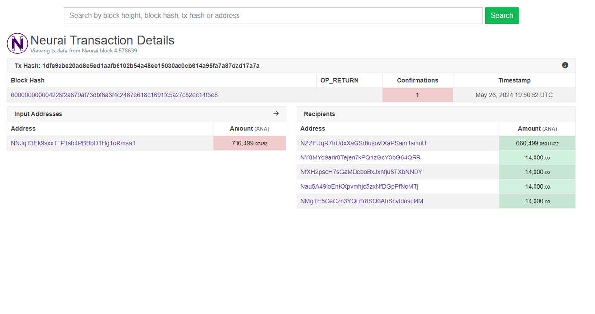Click the Timestamp column header
595x314 pixels.
(514, 80)
